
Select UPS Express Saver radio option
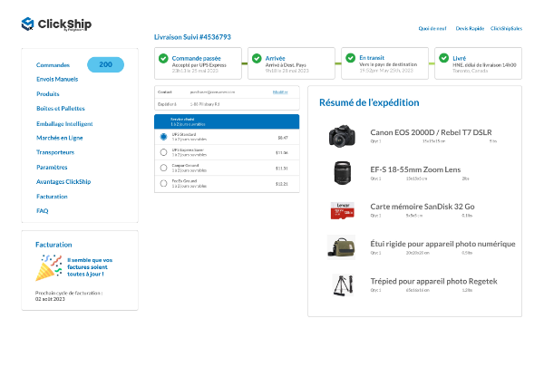pos(163,152)
